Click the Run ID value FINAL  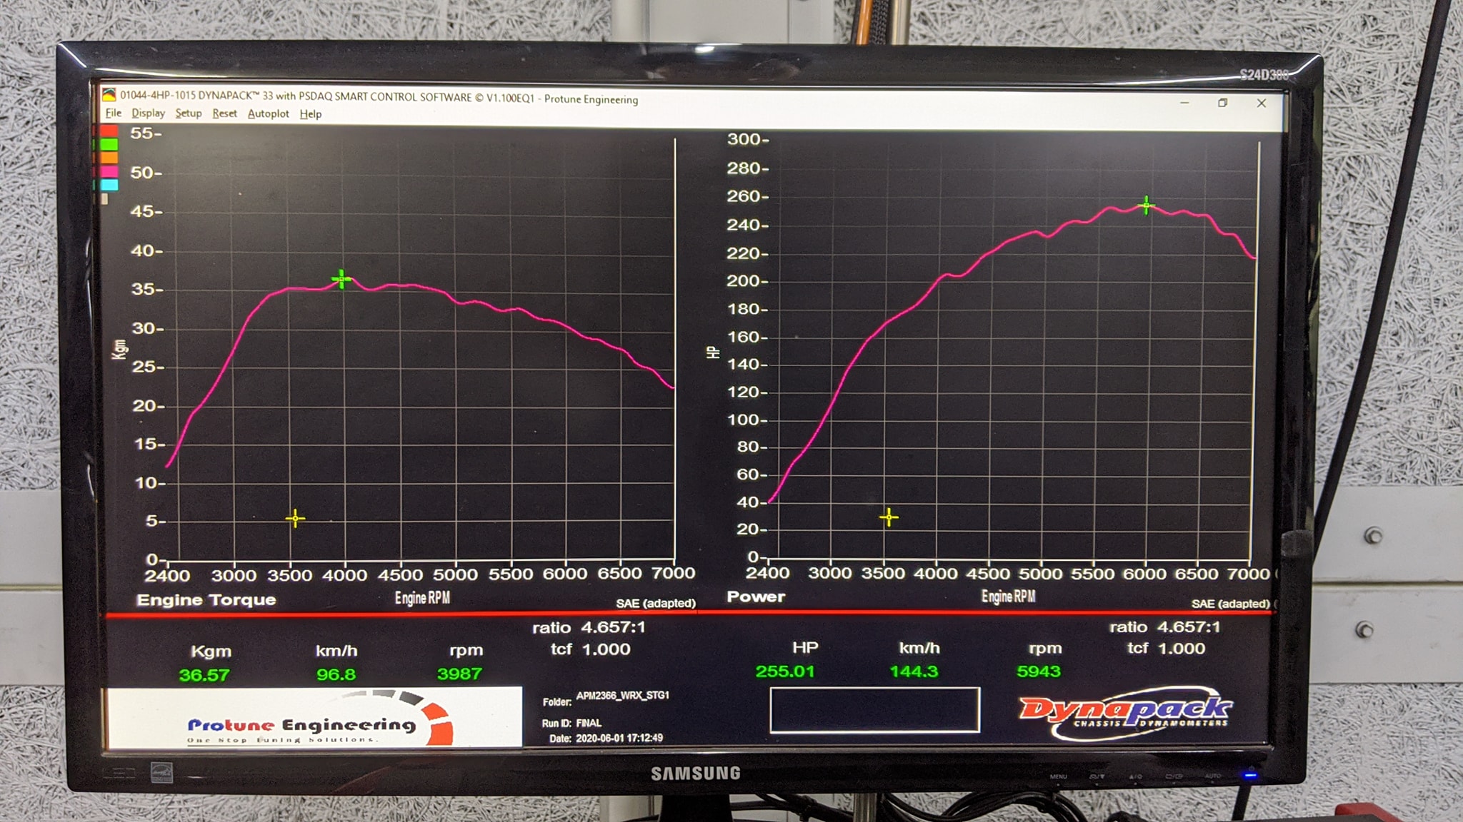pos(589,723)
